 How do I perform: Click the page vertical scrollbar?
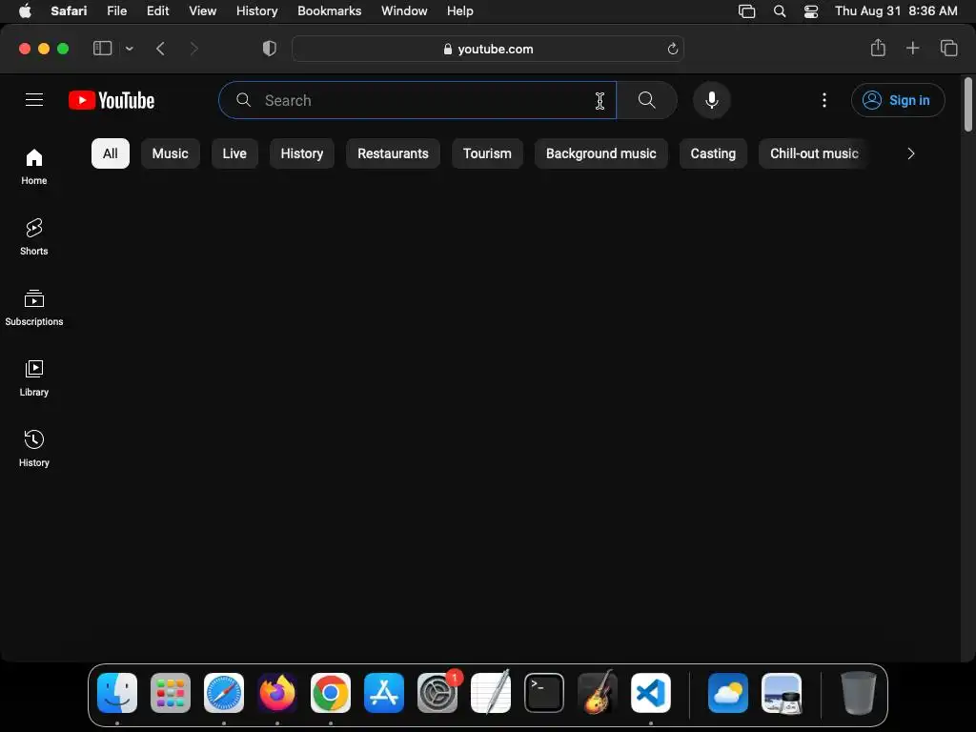click(968, 104)
